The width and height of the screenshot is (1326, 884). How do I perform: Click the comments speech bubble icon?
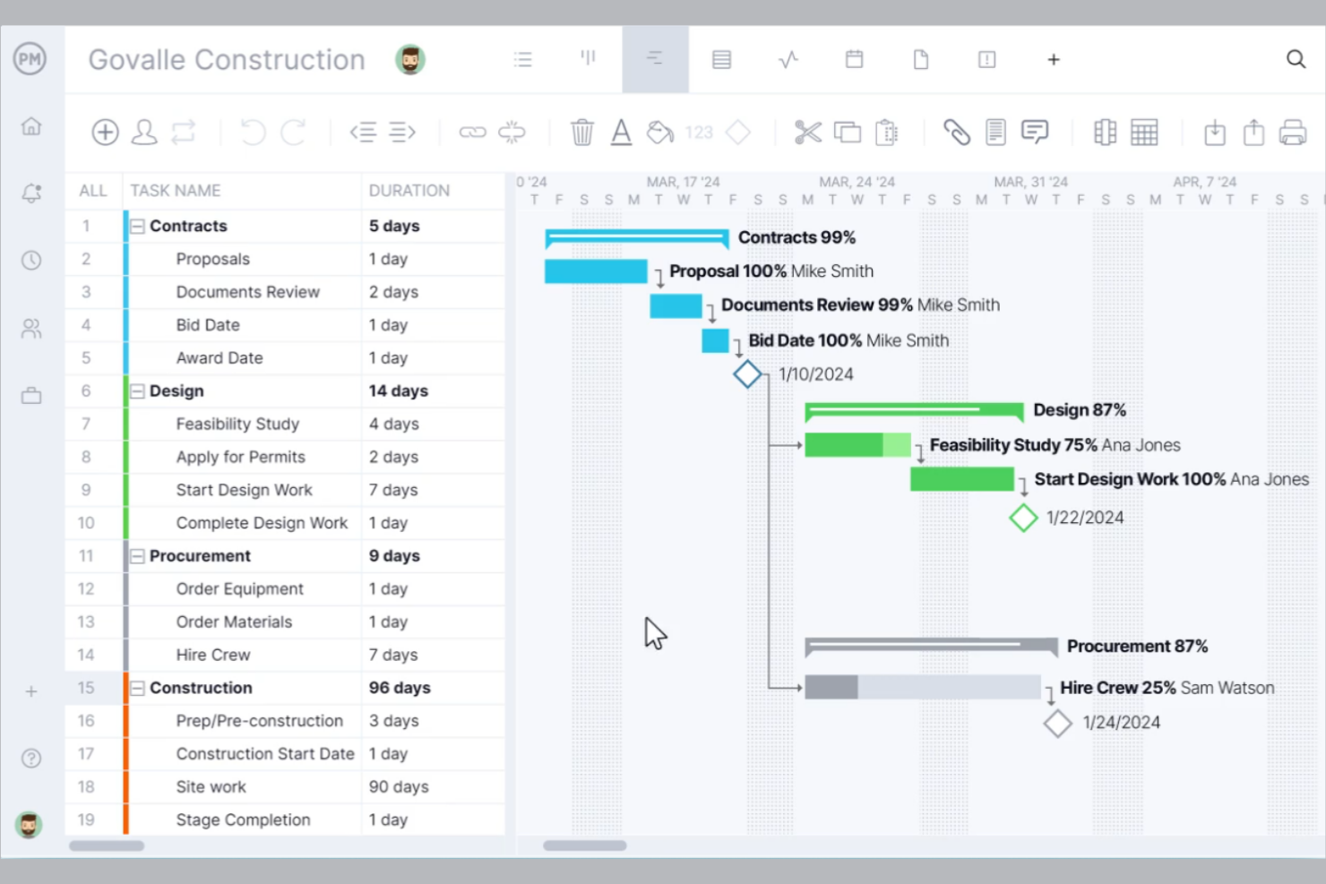tap(1035, 133)
